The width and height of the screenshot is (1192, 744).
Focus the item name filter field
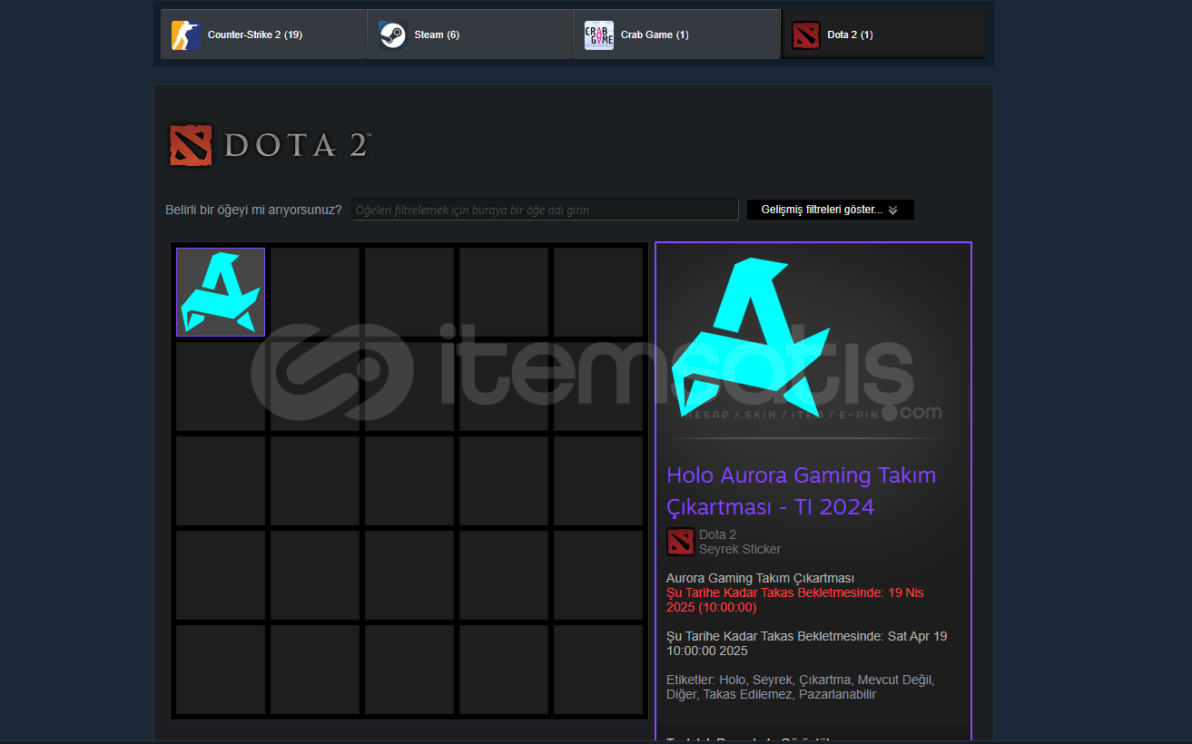pos(545,210)
